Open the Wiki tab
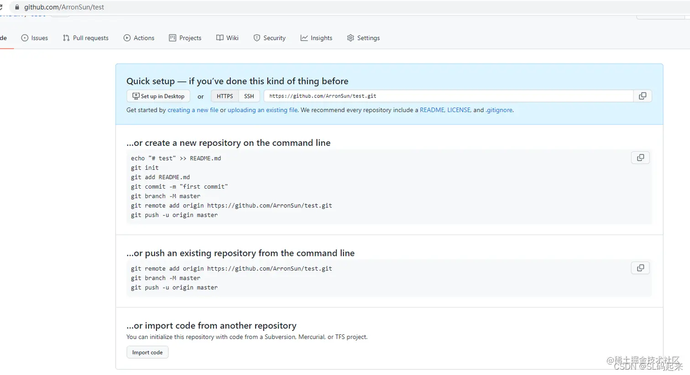The height and width of the screenshot is (375, 690). 228,38
